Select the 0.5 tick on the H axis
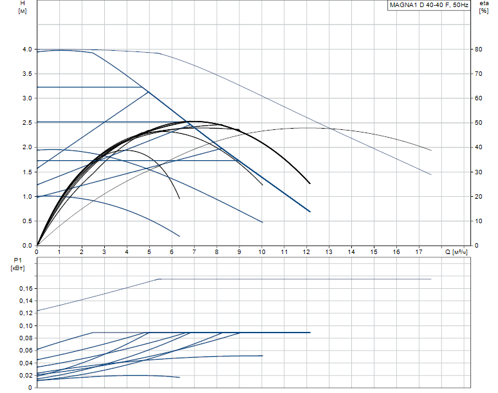Viewport: 498px width, 393px height. (x=26, y=221)
